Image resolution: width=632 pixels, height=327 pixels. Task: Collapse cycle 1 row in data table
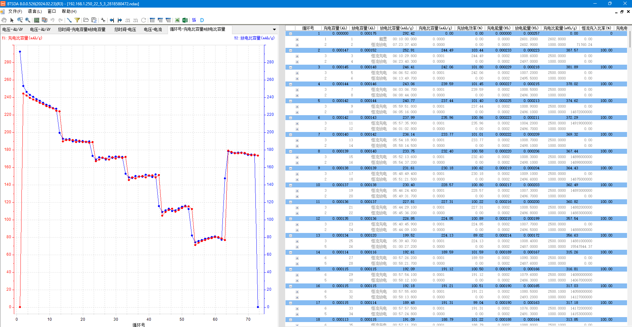point(291,34)
